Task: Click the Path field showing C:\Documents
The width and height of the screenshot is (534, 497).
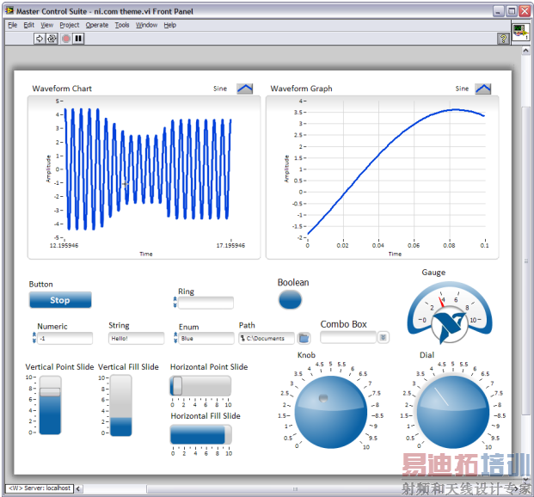Action: pyautogui.click(x=267, y=338)
